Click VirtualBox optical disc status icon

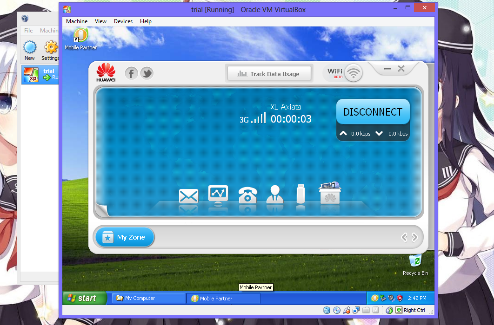pyautogui.click(x=337, y=310)
